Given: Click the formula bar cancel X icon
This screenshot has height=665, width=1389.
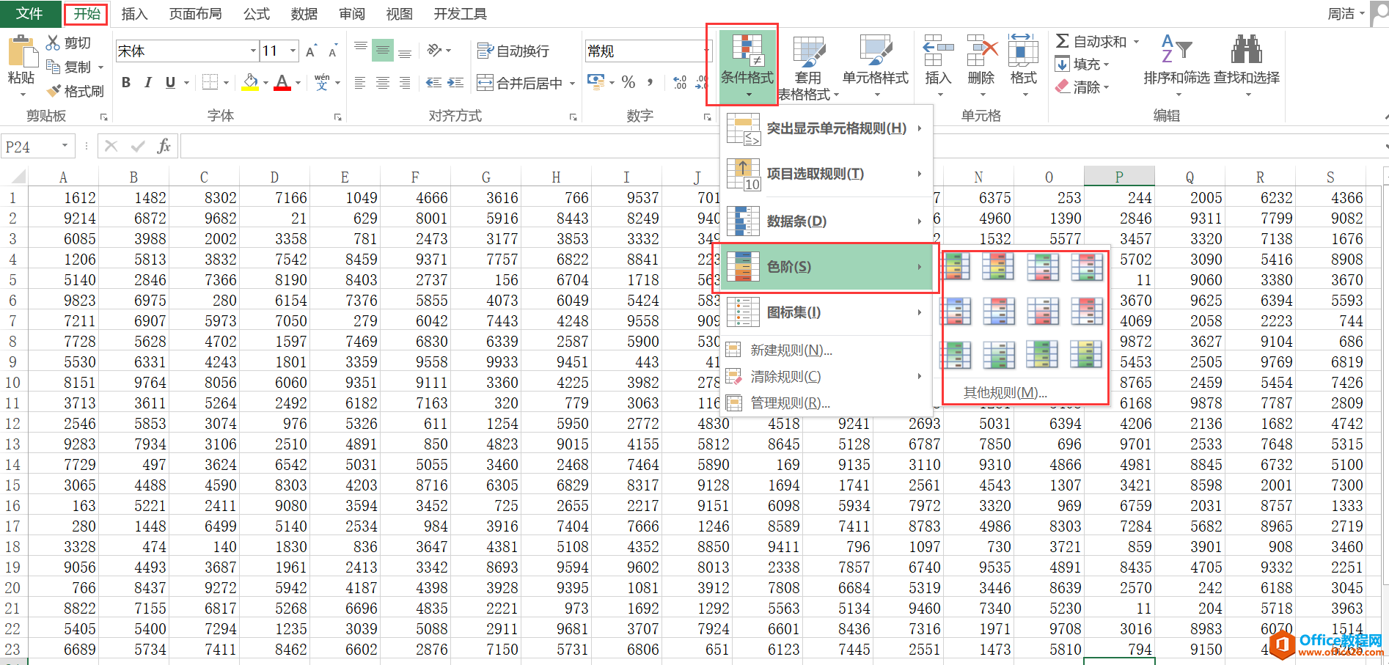Looking at the screenshot, I should 111,146.
